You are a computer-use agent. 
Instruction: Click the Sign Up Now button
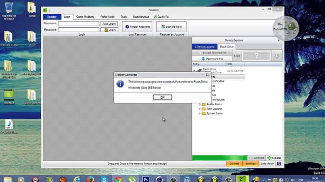tap(172, 27)
